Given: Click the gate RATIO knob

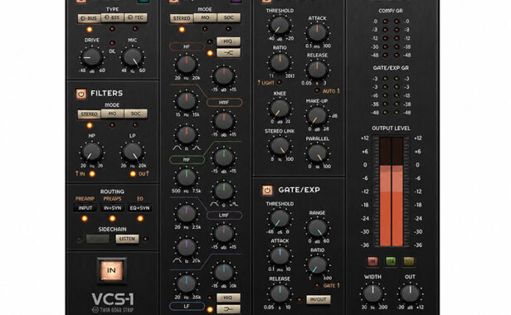Looking at the screenshot, I should coord(317,264).
